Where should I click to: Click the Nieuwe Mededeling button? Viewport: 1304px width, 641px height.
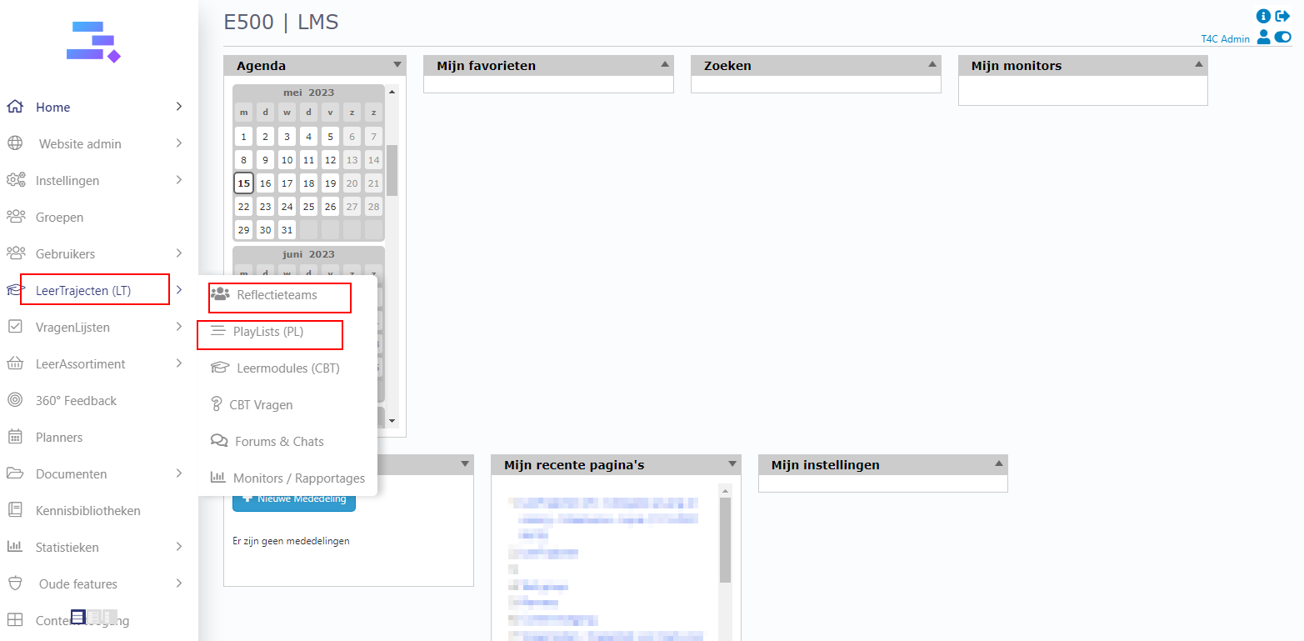point(294,499)
